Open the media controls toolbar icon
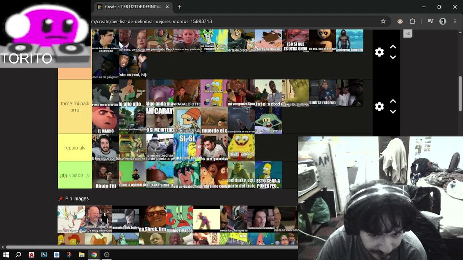Viewport: 463px width, 260px height. [x=430, y=21]
